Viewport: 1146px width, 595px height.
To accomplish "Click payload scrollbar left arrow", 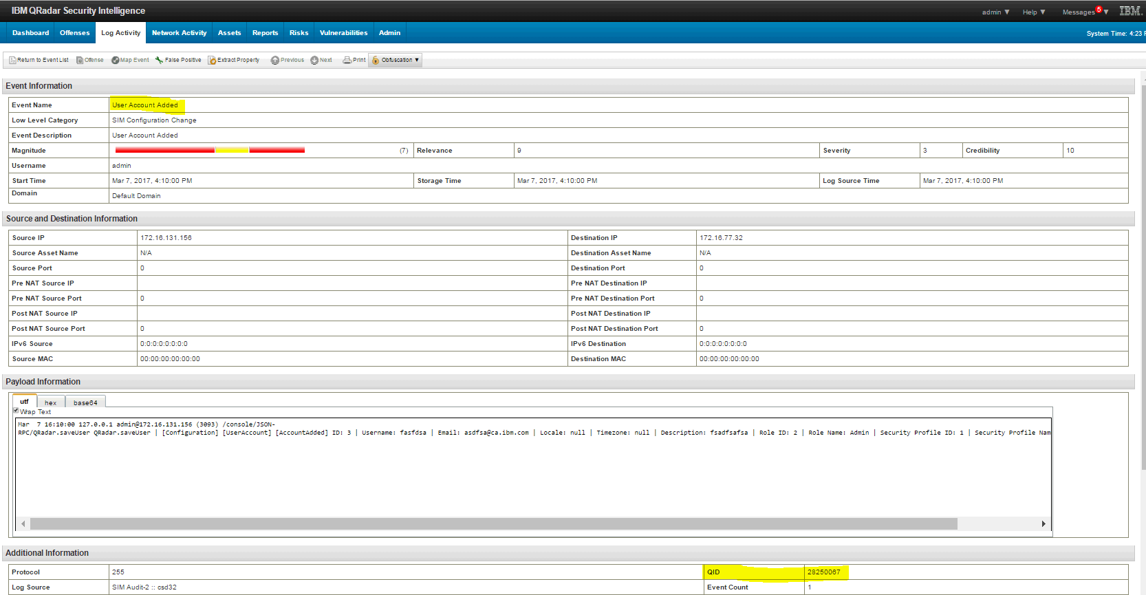I will (x=23, y=524).
